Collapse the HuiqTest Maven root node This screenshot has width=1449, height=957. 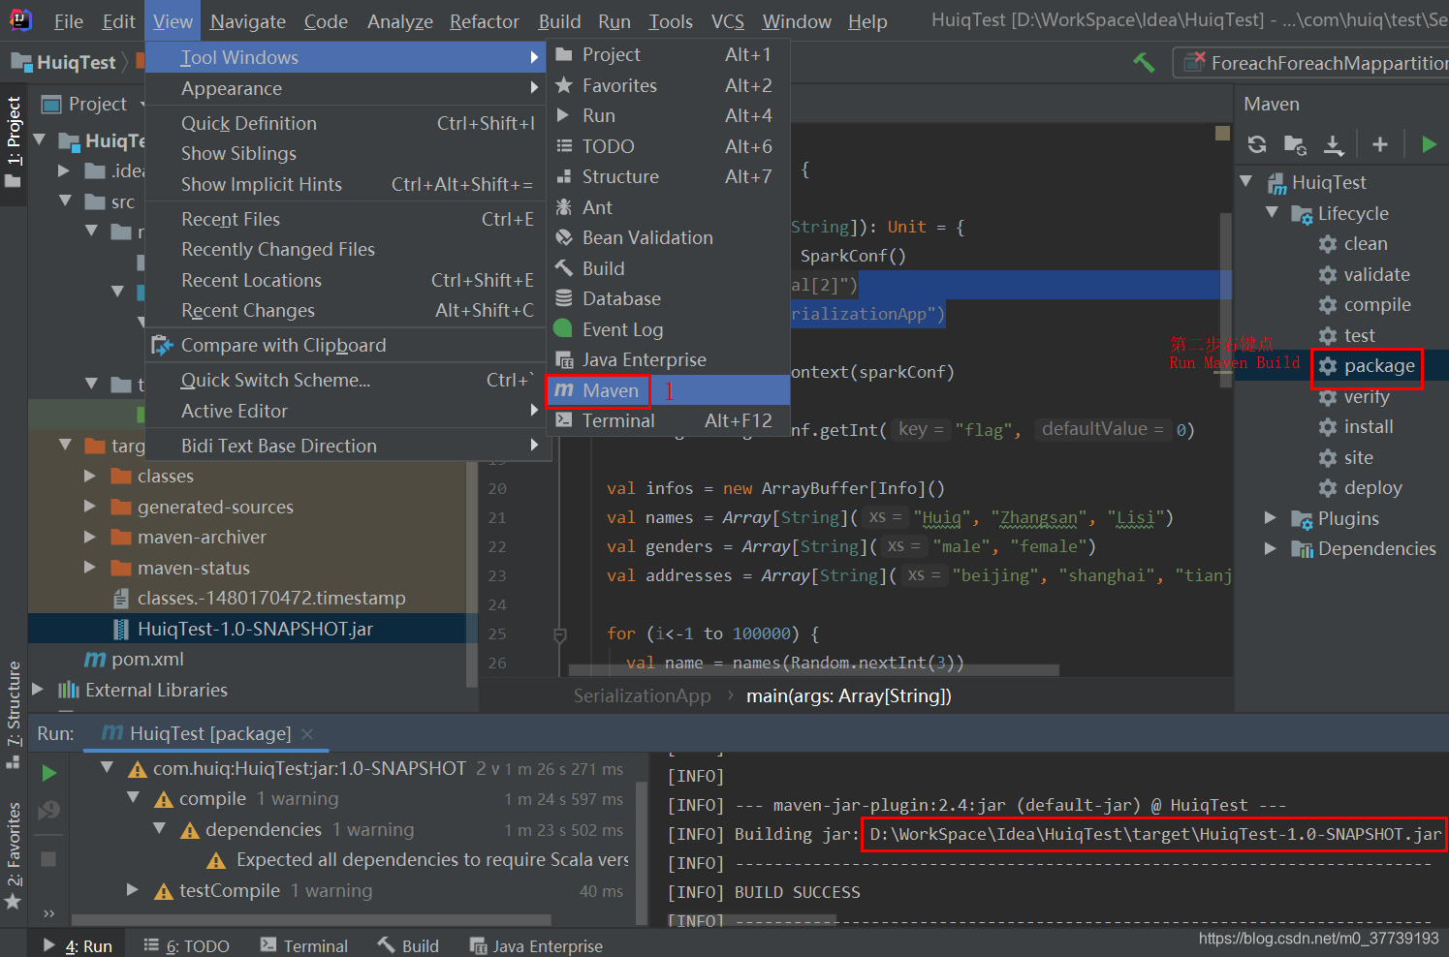(x=1246, y=182)
